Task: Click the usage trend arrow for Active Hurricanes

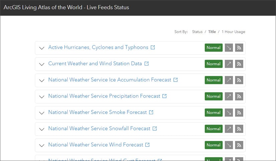Action: [229, 48]
